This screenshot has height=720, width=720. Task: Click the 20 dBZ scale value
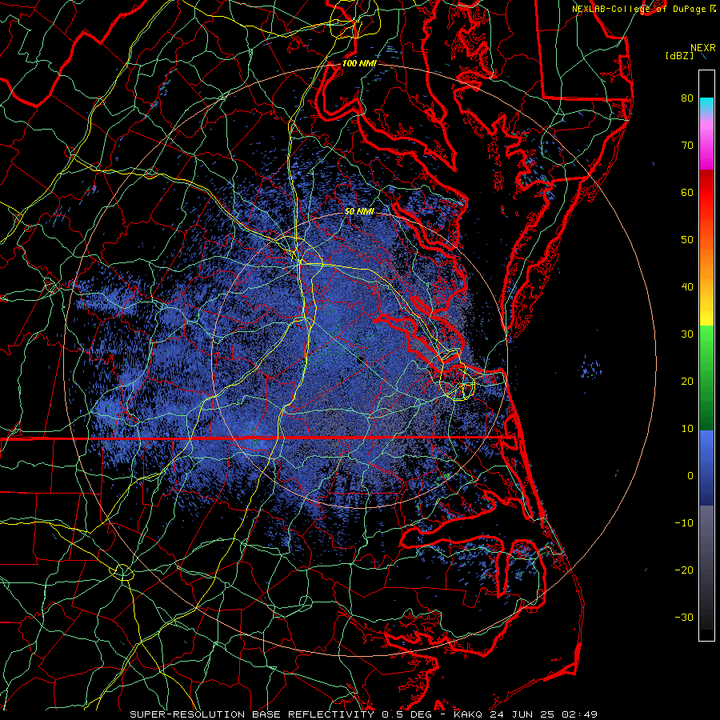687,382
